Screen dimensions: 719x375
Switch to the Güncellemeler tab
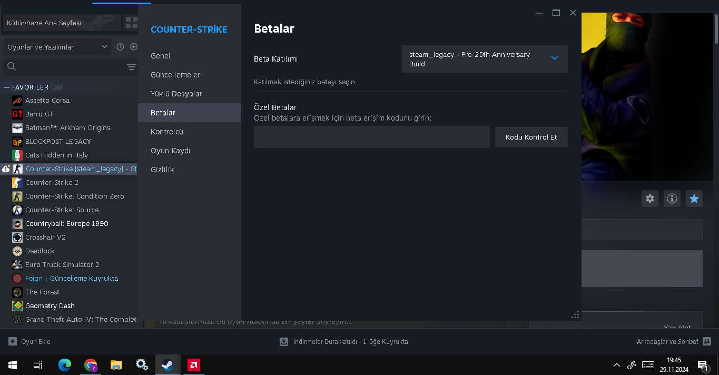click(190, 75)
